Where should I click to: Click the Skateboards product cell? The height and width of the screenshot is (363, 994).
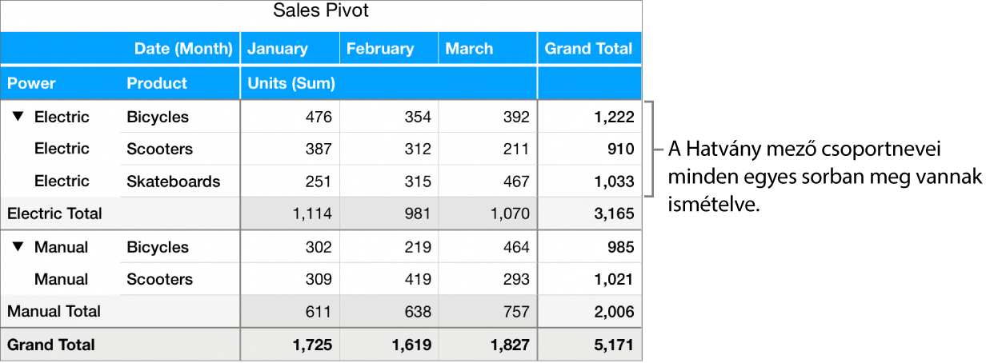173,181
